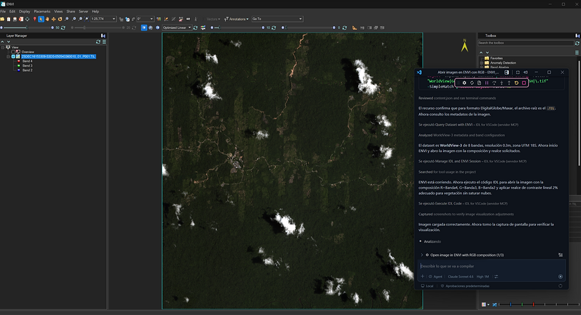Click the pause icon in debug toolbar
581x315 pixels.
(x=487, y=83)
